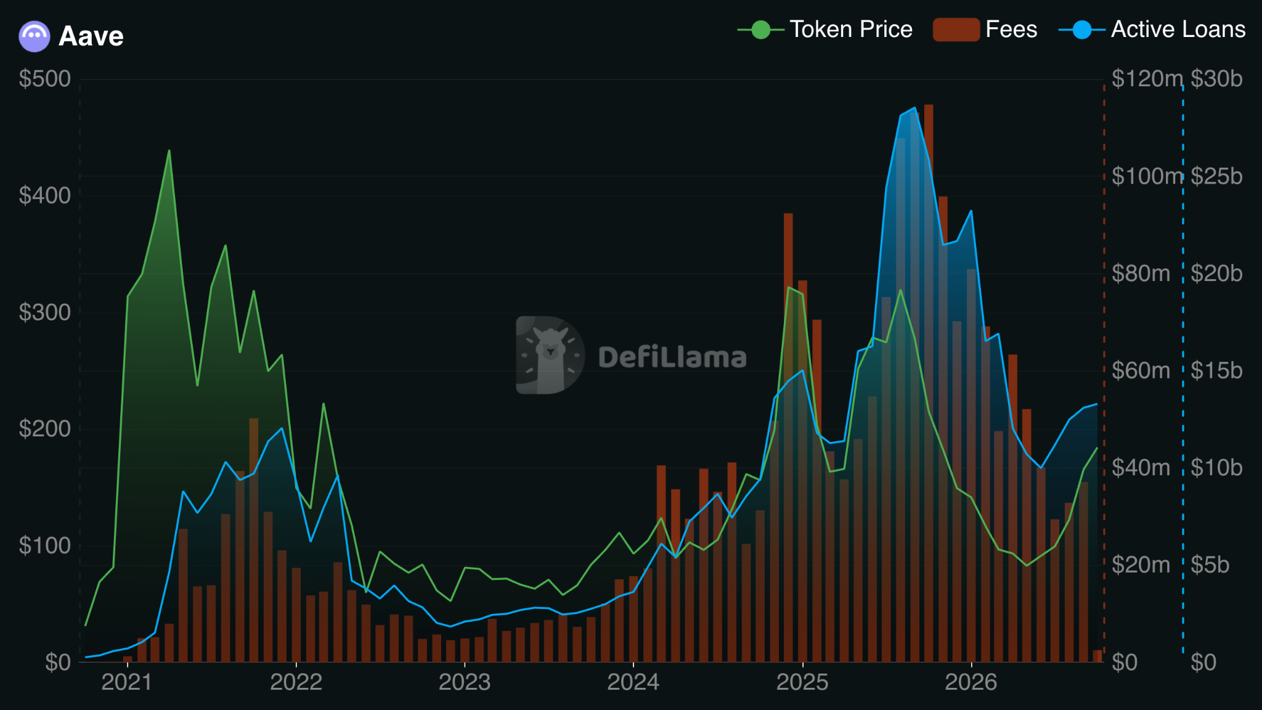
Task: Click the tallest Fees bar in late 2025
Action: (929, 383)
